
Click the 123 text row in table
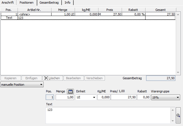pos(81,18)
